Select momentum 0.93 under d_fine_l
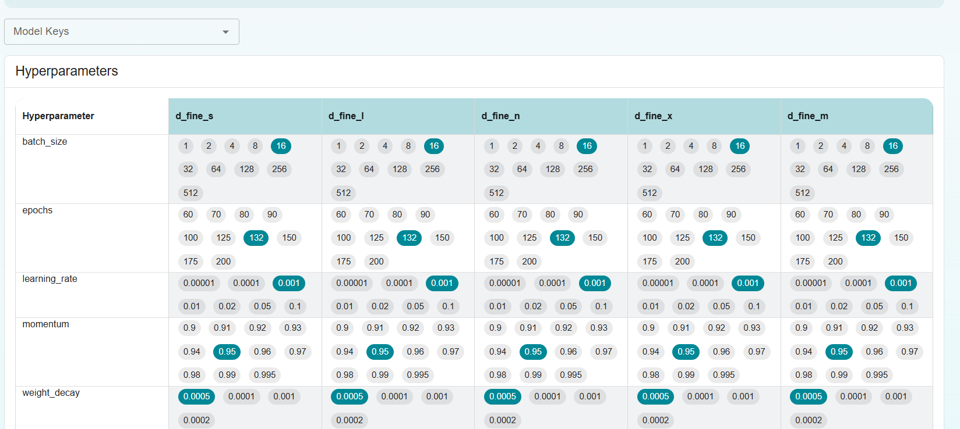This screenshot has width=960, height=429. pos(446,328)
